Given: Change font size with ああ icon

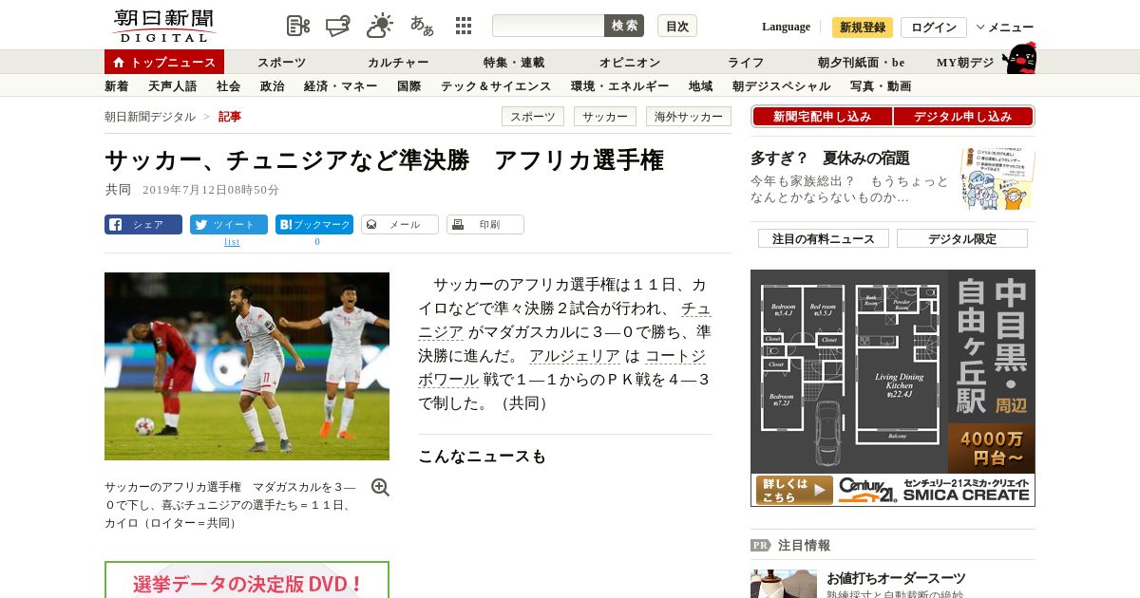Looking at the screenshot, I should point(422,26).
